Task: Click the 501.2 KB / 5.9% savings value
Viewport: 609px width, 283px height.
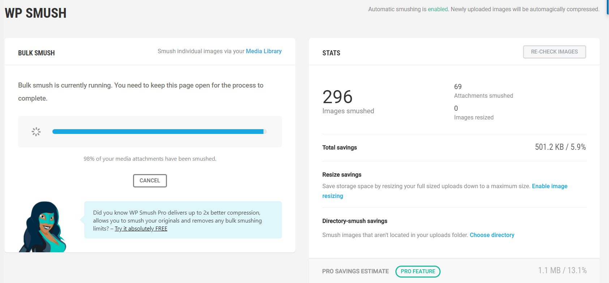Action: coord(560,147)
